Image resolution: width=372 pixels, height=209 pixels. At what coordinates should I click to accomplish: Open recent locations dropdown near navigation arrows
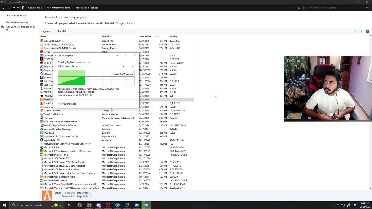click(x=14, y=8)
